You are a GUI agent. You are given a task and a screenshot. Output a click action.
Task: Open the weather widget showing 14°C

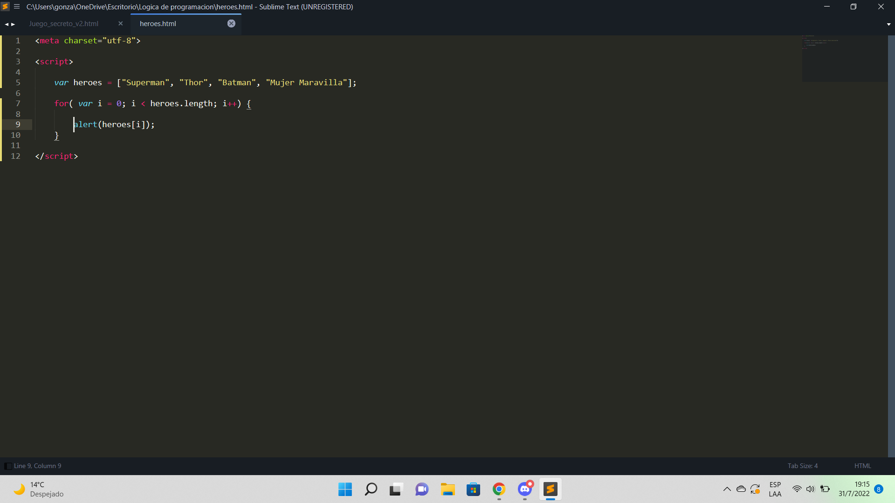pyautogui.click(x=38, y=489)
